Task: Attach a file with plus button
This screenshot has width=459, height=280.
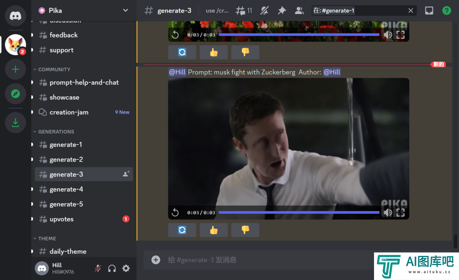Action: [x=156, y=260]
